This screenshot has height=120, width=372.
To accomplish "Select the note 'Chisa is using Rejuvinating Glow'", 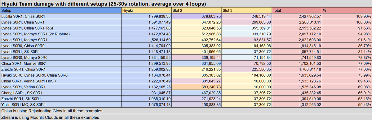I will (x=186, y=111).
